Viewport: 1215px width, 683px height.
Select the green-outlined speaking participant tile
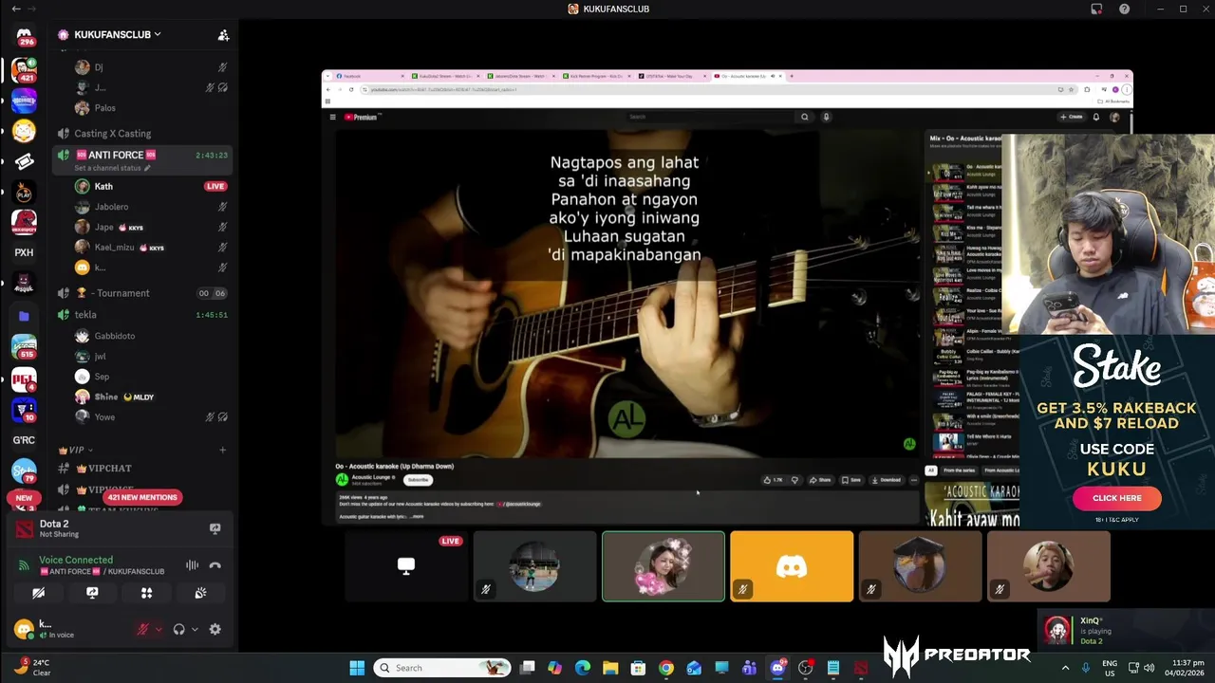pyautogui.click(x=664, y=566)
